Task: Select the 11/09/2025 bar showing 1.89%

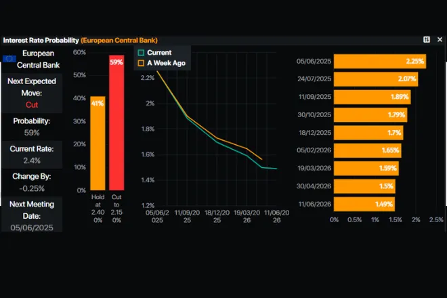Action: click(372, 97)
